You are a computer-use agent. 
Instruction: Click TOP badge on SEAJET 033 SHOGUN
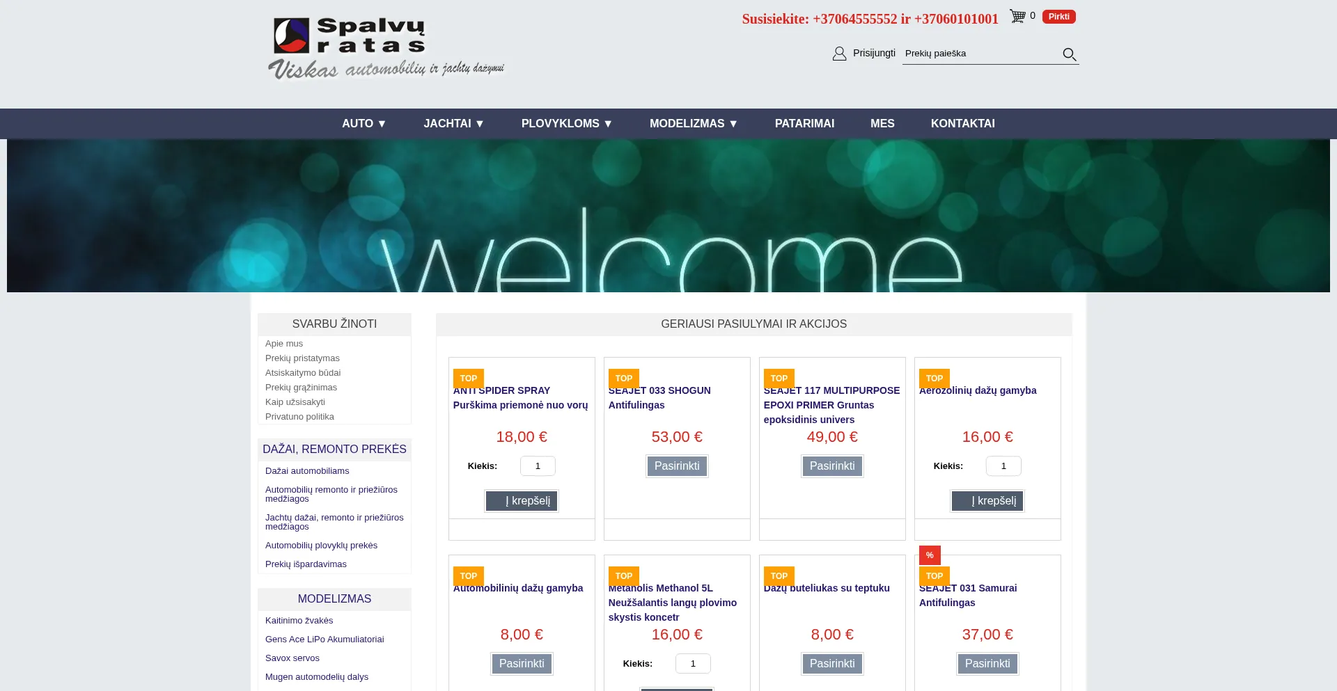click(x=623, y=379)
